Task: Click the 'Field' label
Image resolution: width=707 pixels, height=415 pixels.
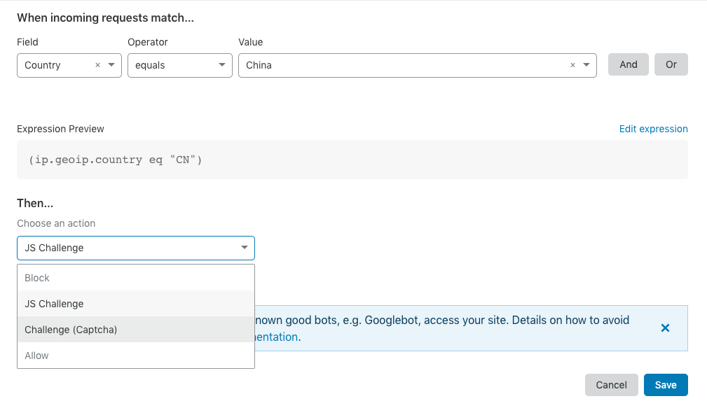Action: 27,42
